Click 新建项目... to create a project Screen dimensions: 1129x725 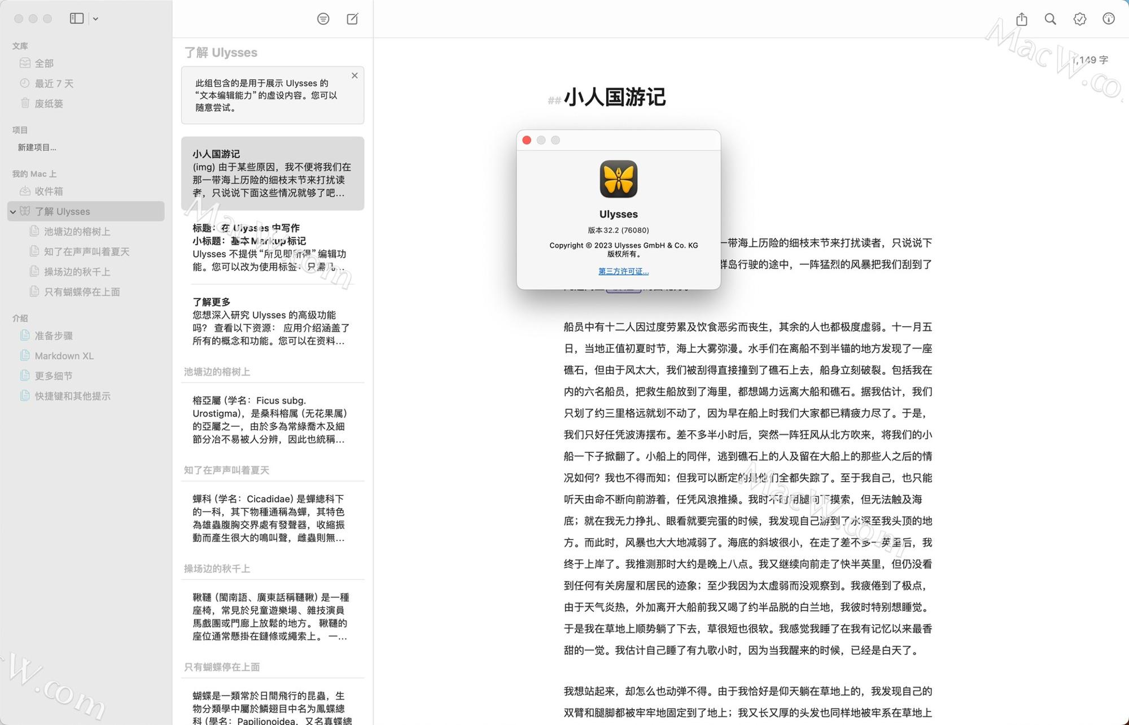click(37, 147)
